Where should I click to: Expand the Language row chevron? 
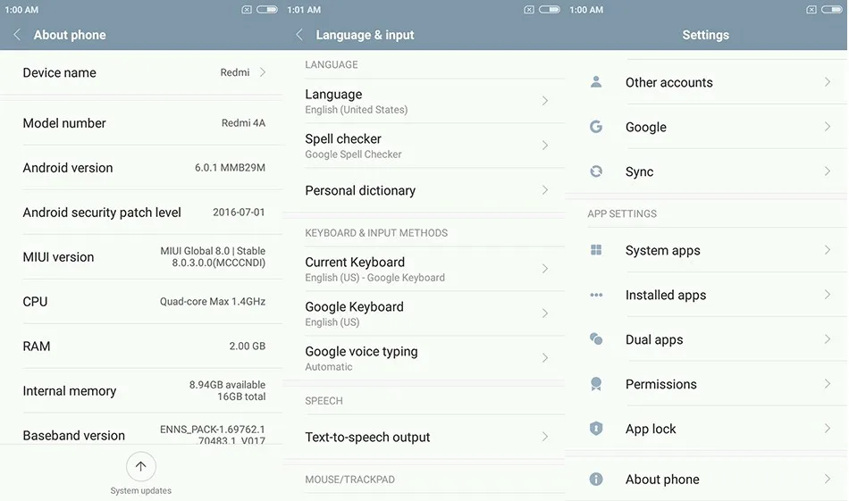tap(545, 101)
